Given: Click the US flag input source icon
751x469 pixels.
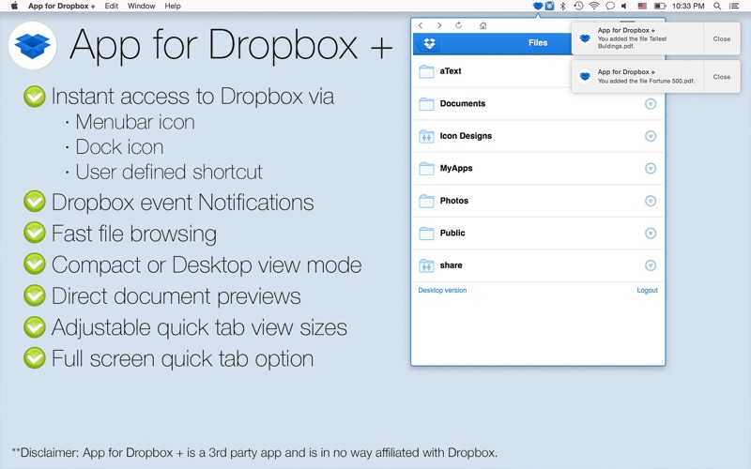Looking at the screenshot, I should 642,6.
